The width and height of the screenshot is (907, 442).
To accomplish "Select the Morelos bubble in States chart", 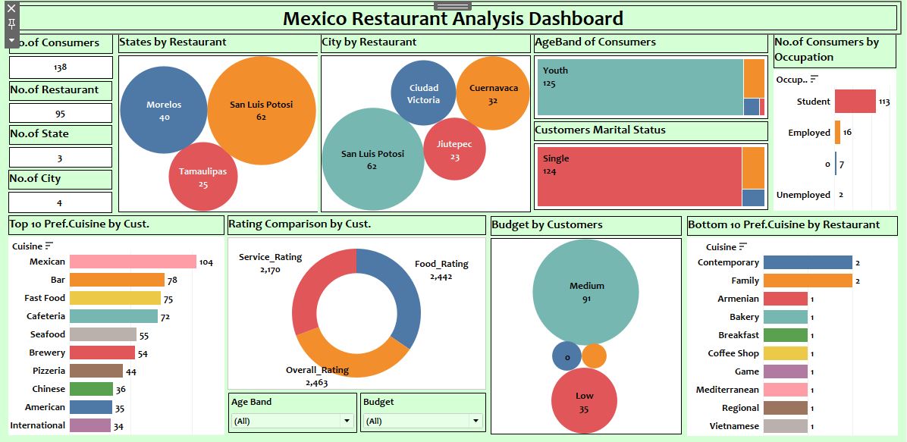I will click(x=164, y=110).
